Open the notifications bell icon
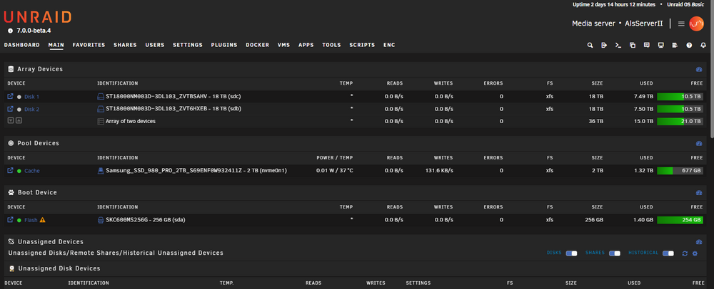 coord(703,46)
